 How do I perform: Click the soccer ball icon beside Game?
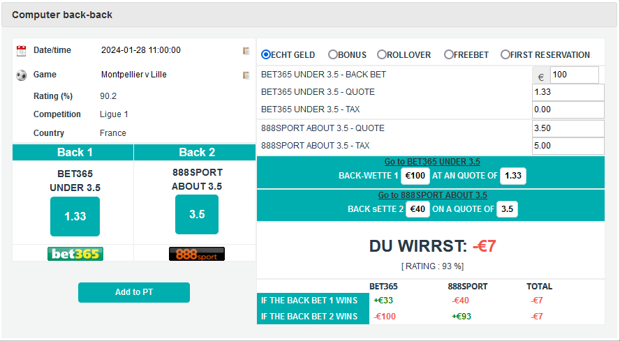pos(22,75)
